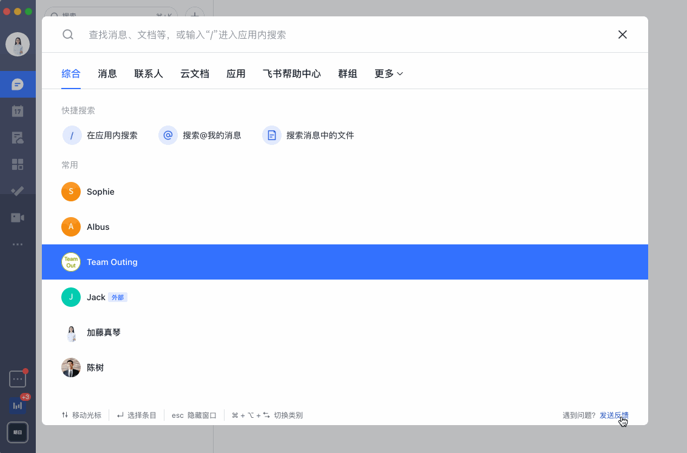Click 陈树's profile photo

point(71,367)
